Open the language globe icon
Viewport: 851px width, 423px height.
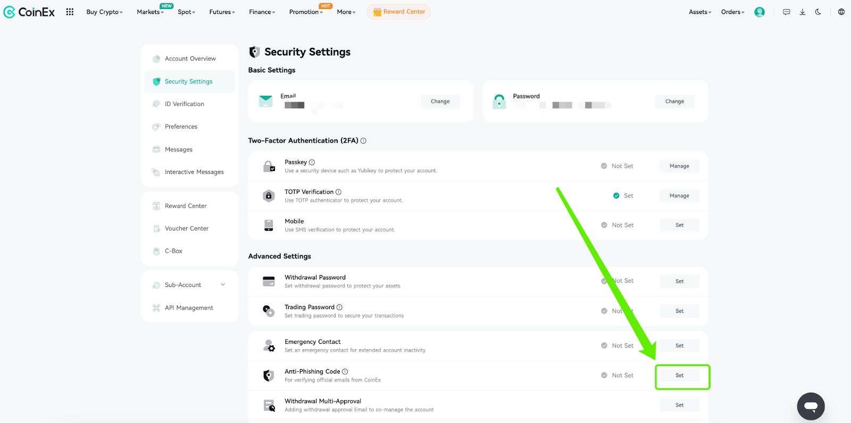point(841,12)
